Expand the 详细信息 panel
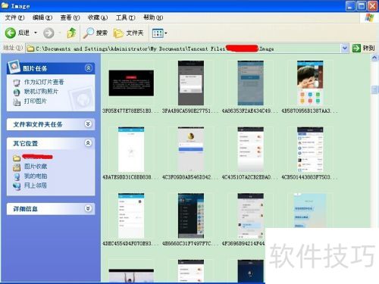 [x=88, y=208]
